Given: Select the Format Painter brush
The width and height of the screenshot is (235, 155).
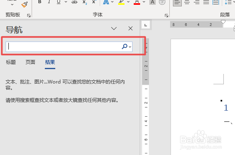Looking at the screenshot, I should point(24,4).
